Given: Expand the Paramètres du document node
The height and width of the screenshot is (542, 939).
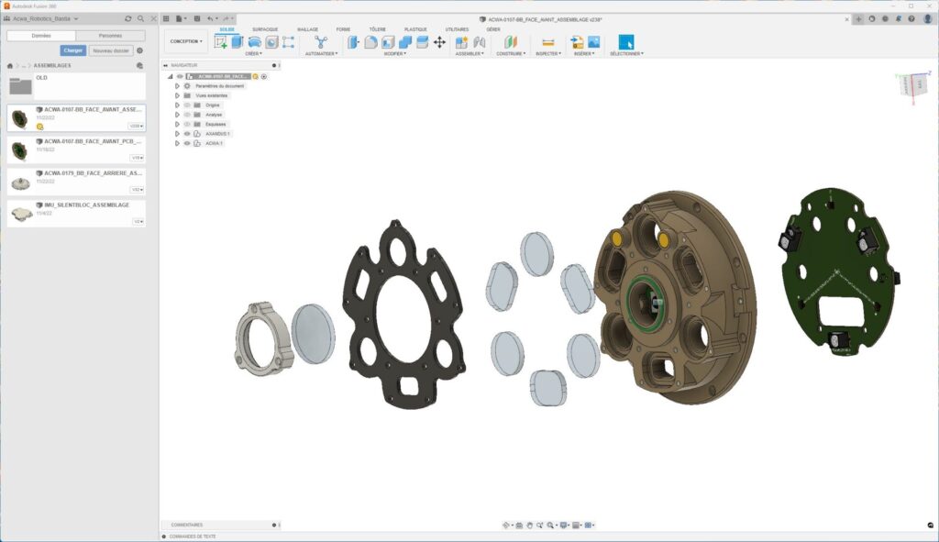Looking at the screenshot, I should [177, 85].
